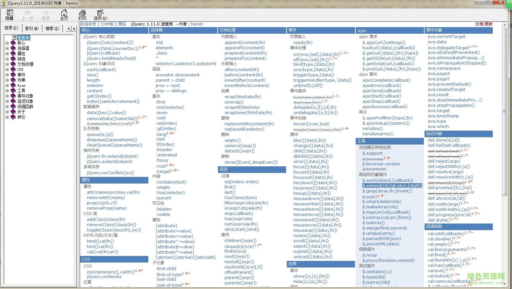The height and width of the screenshot is (289, 512).
Task: Click the ready(fn) link under 页面载入
Action: (302, 42)
